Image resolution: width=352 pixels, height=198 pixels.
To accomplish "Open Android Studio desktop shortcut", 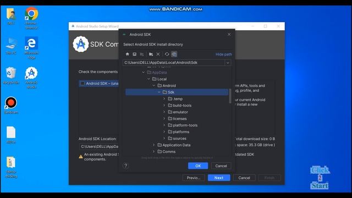I will [x=31, y=78].
